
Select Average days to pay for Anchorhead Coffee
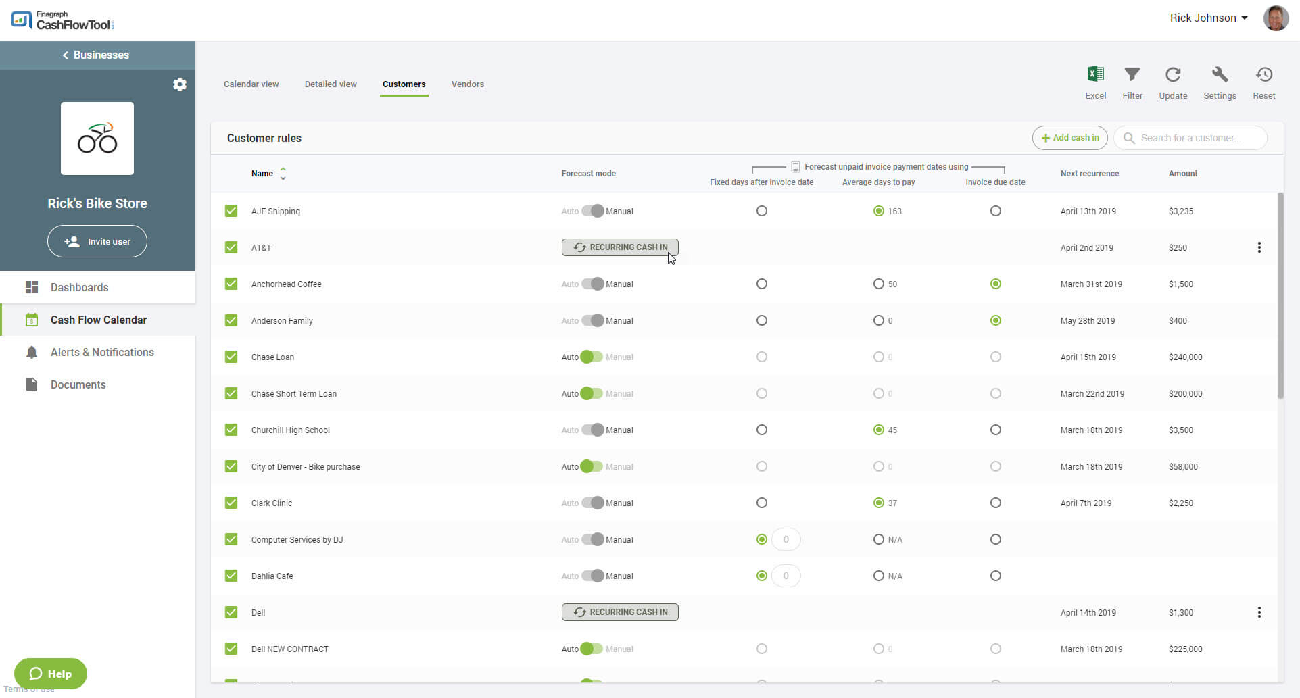[x=878, y=284]
